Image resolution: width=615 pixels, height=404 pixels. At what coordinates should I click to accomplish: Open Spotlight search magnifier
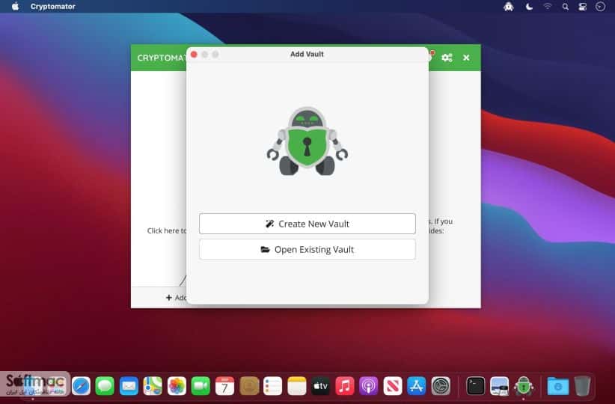click(x=565, y=6)
